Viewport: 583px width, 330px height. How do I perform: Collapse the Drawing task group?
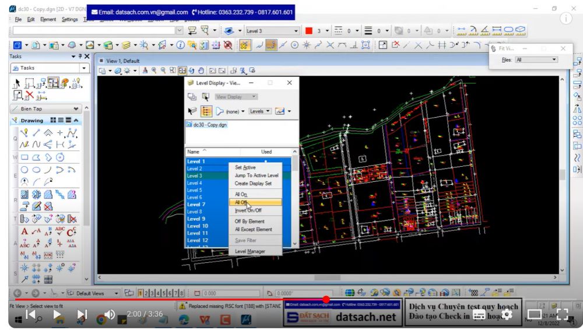(76, 120)
